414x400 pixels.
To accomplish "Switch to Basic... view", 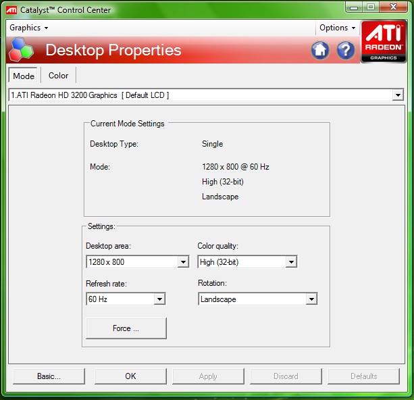I will [49, 376].
